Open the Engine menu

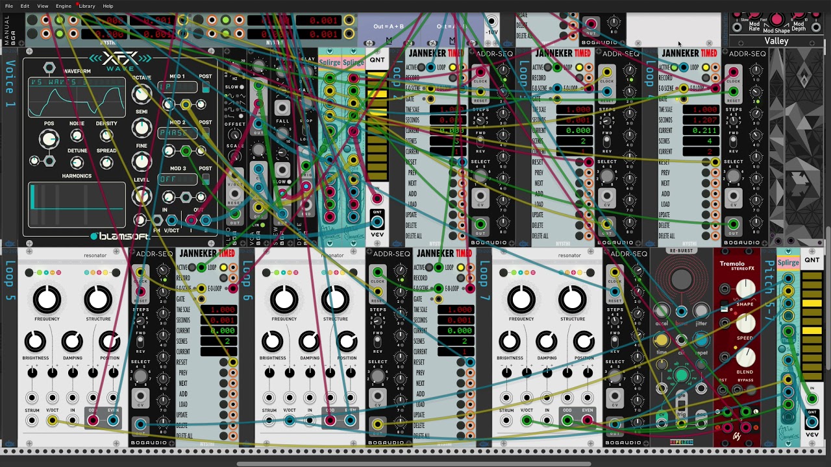pyautogui.click(x=64, y=6)
